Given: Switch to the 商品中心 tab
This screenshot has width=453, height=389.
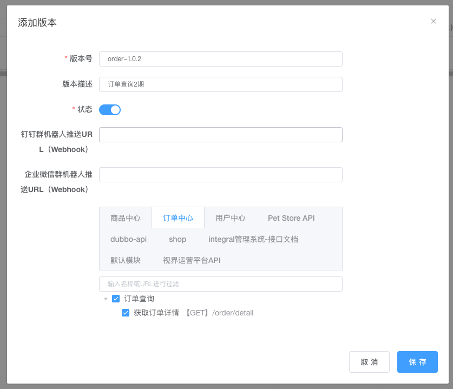Looking at the screenshot, I should pyautogui.click(x=126, y=218).
